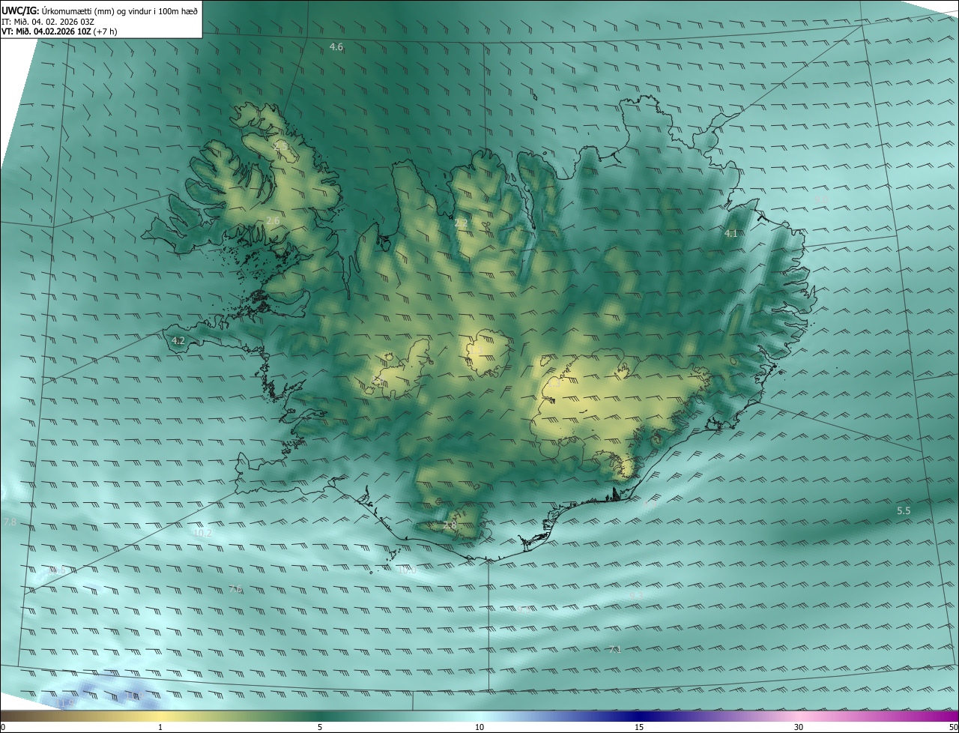The width and height of the screenshot is (959, 733).
Task: Click the 10 tick on the color scale
Action: (x=479, y=727)
